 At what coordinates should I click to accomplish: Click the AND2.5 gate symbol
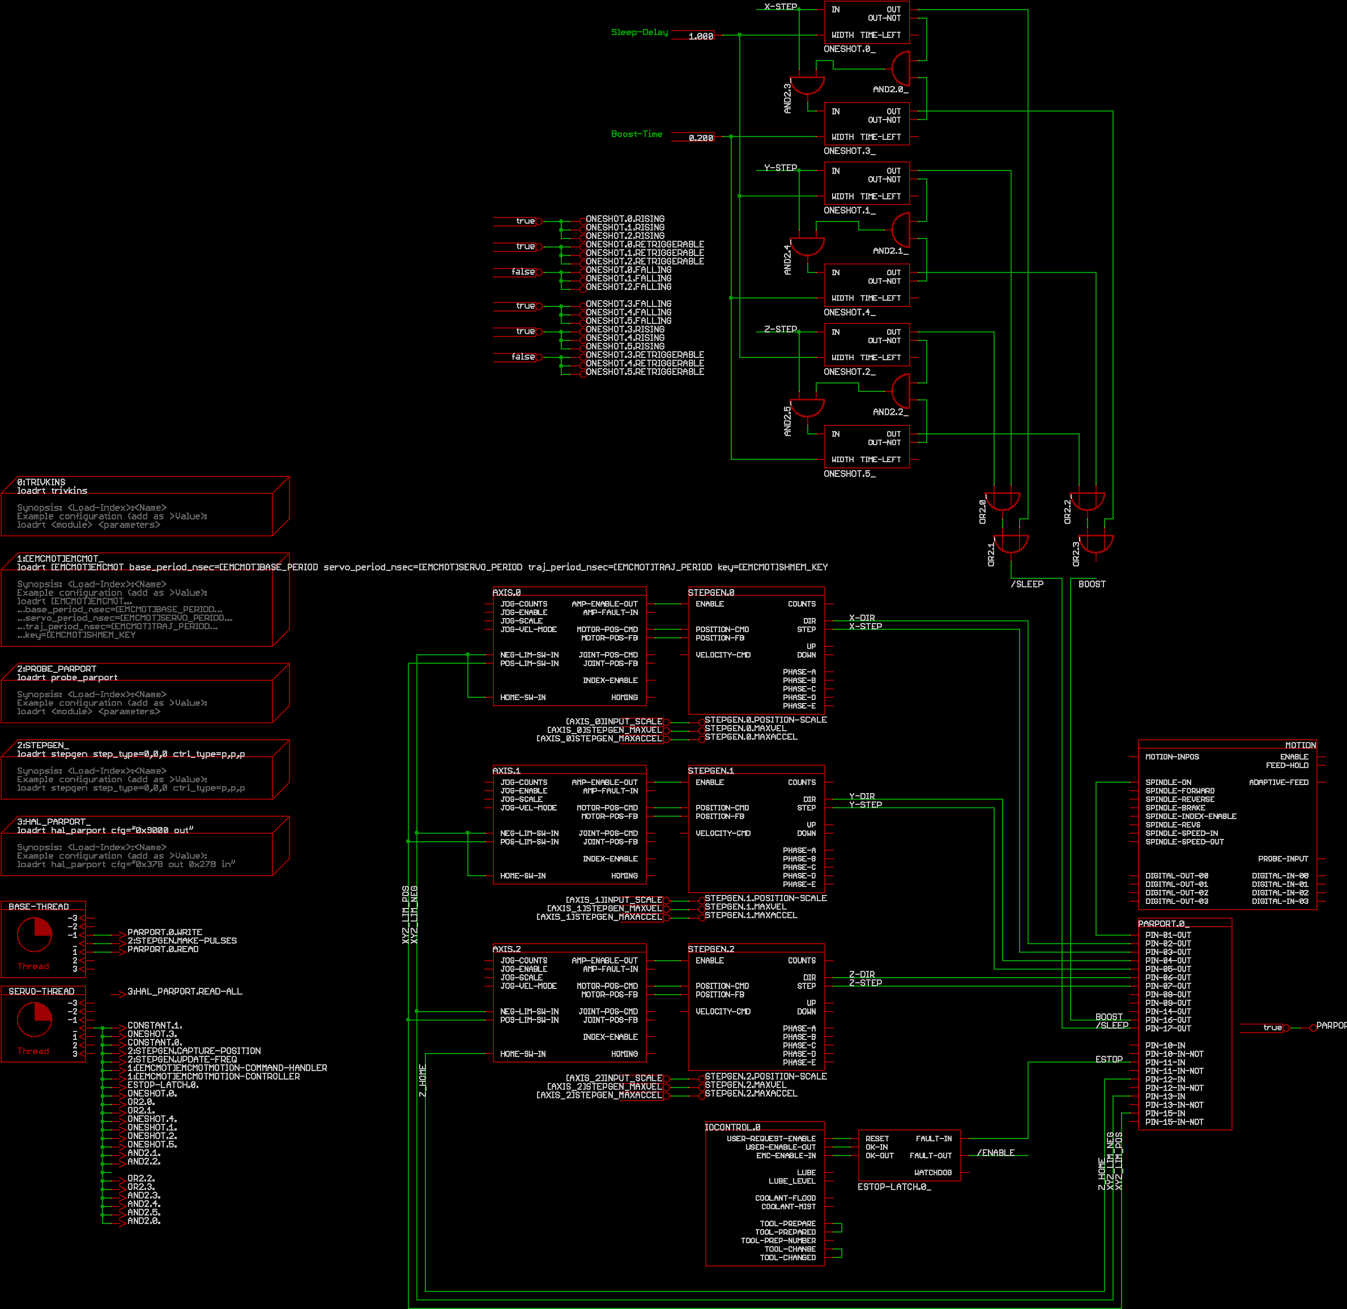point(807,408)
